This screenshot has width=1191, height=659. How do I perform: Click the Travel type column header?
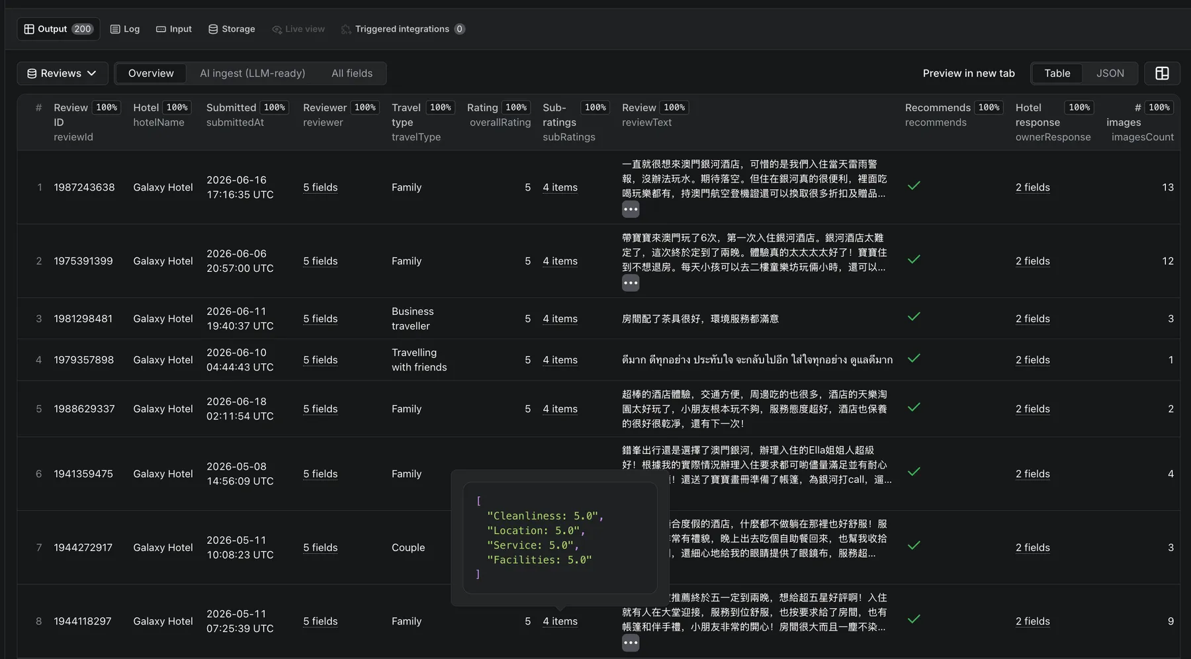point(422,122)
